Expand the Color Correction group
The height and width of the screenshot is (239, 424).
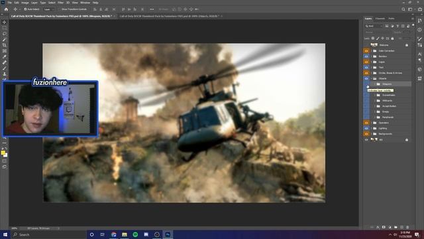pos(372,50)
